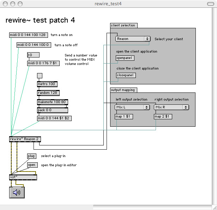
Task: Click the openpanel message box
Action: pyautogui.click(x=125, y=58)
